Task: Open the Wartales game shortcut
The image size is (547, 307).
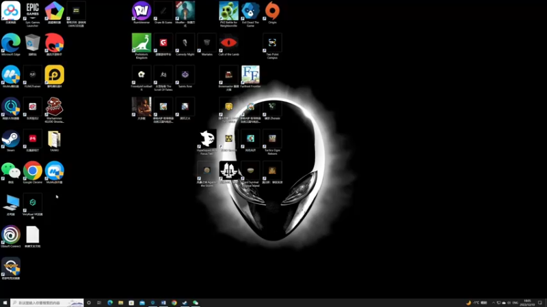Action: pyautogui.click(x=207, y=44)
